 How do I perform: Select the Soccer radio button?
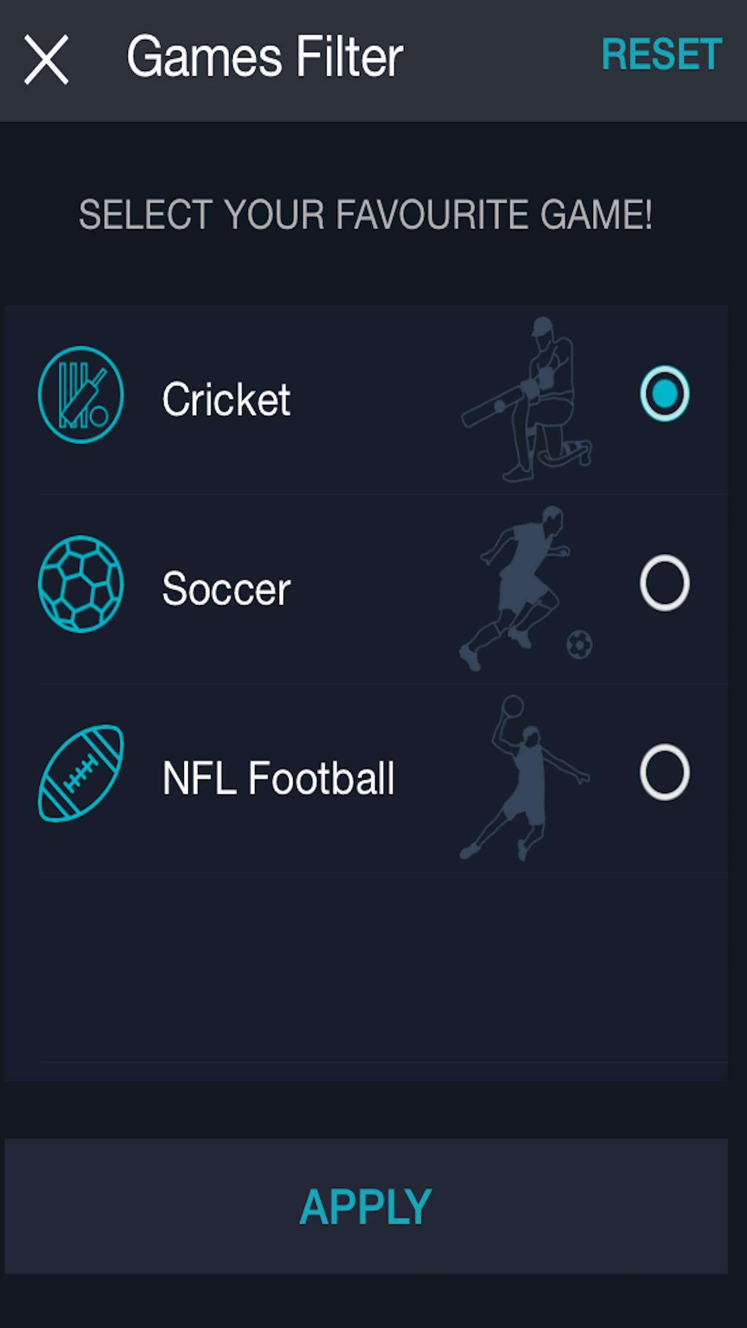[x=664, y=583]
